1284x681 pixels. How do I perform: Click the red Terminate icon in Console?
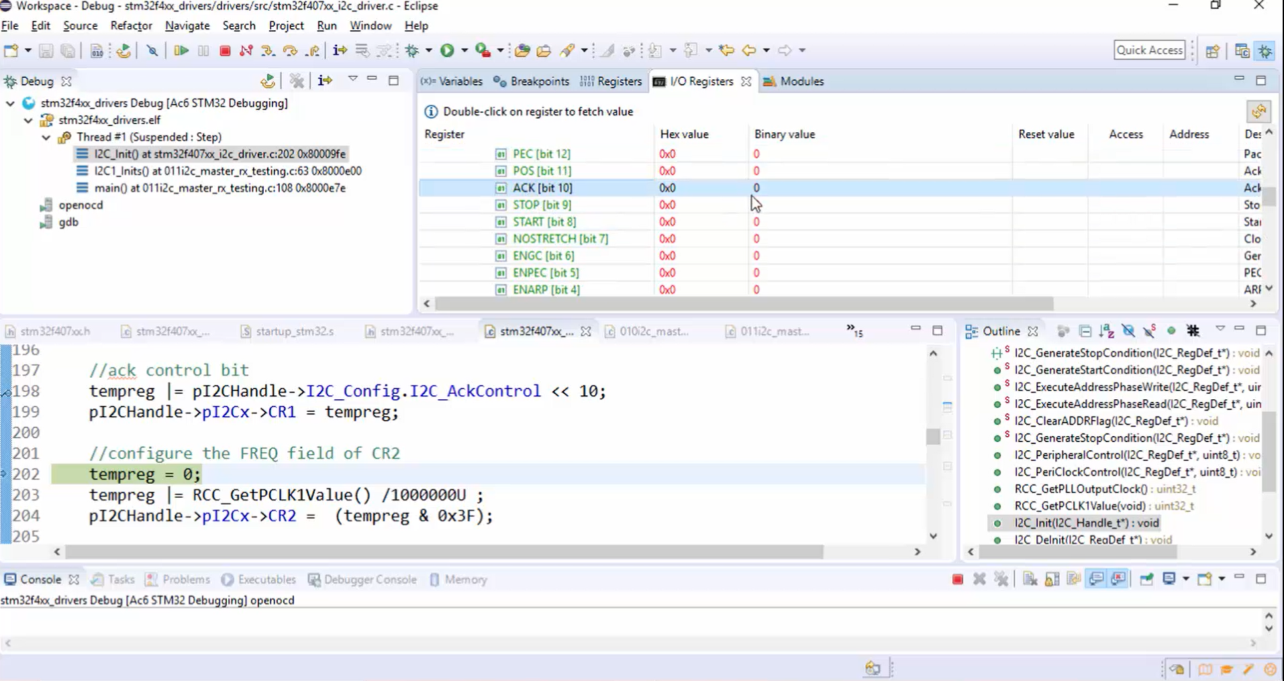tap(958, 579)
